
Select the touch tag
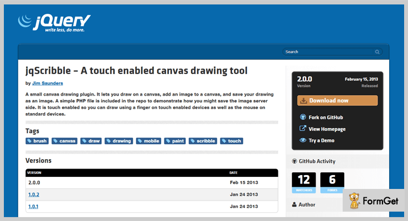(x=231, y=141)
